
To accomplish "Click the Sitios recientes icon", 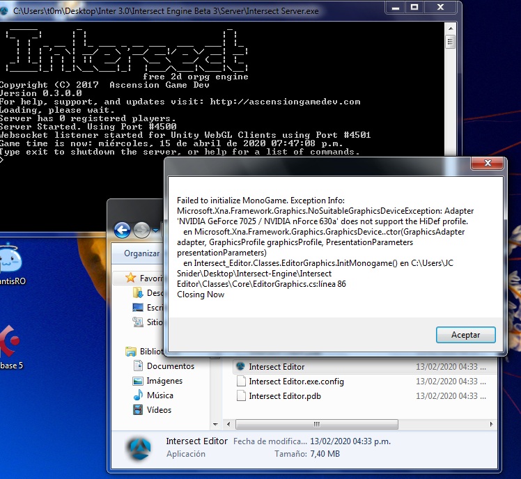I will tap(138, 322).
